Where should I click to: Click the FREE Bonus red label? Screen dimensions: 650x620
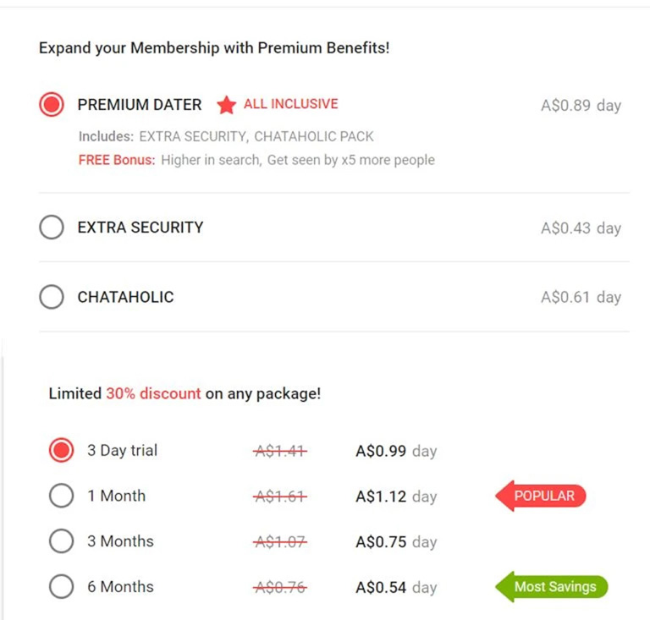(x=117, y=159)
